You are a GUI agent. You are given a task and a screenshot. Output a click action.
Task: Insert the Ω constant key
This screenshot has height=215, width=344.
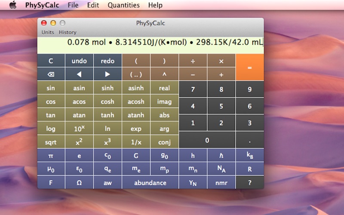coord(79,182)
